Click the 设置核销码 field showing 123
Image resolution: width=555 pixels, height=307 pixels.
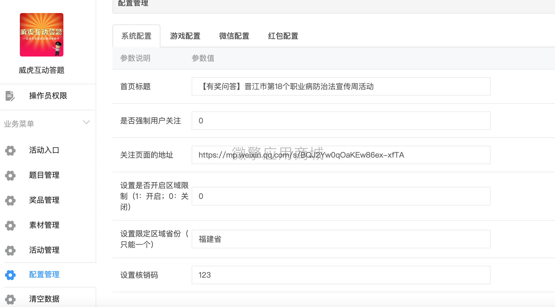(341, 275)
